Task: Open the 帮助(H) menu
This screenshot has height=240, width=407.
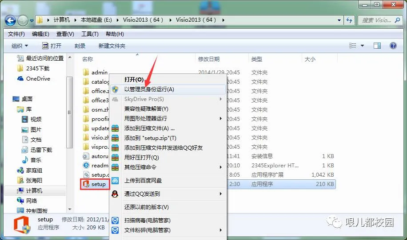Action: click(x=115, y=34)
